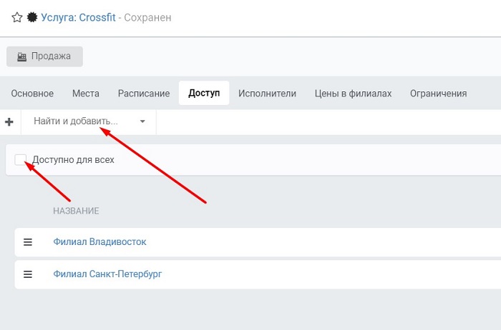Star the Crossfit service as favorite

point(17,17)
